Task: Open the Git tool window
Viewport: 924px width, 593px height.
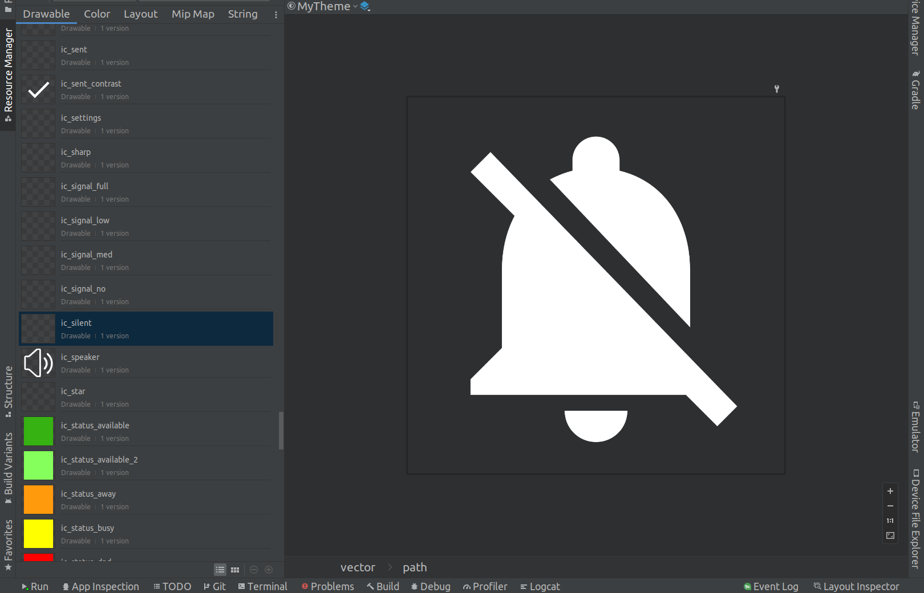Action: (214, 586)
